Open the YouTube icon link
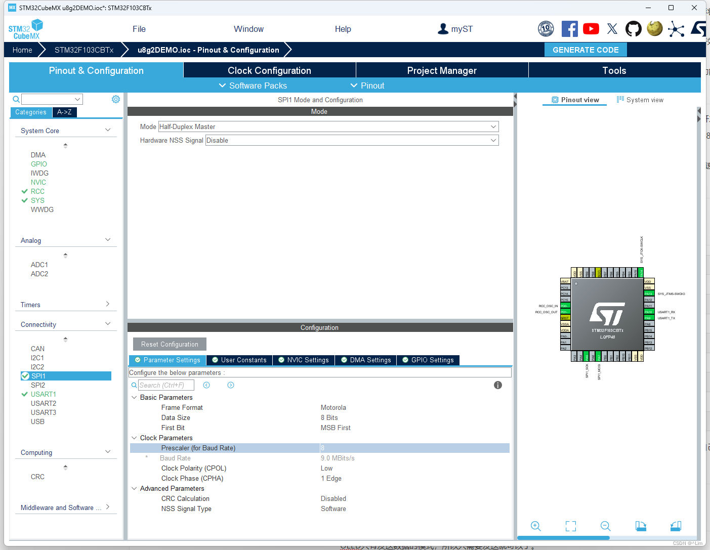 591,29
